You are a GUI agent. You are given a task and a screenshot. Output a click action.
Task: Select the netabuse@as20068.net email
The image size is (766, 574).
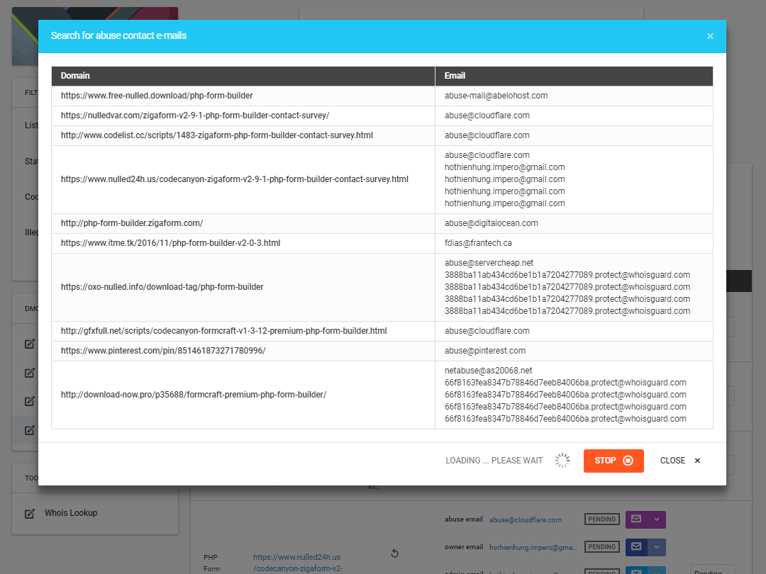(x=489, y=371)
